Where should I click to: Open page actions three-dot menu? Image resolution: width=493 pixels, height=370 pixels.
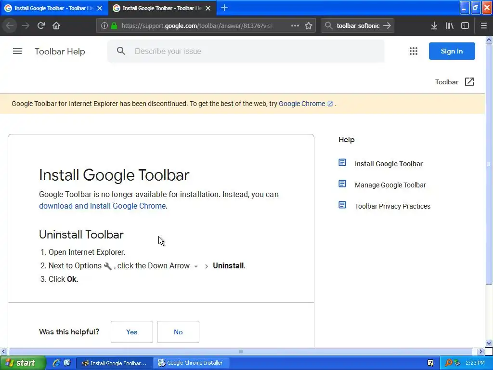295,26
